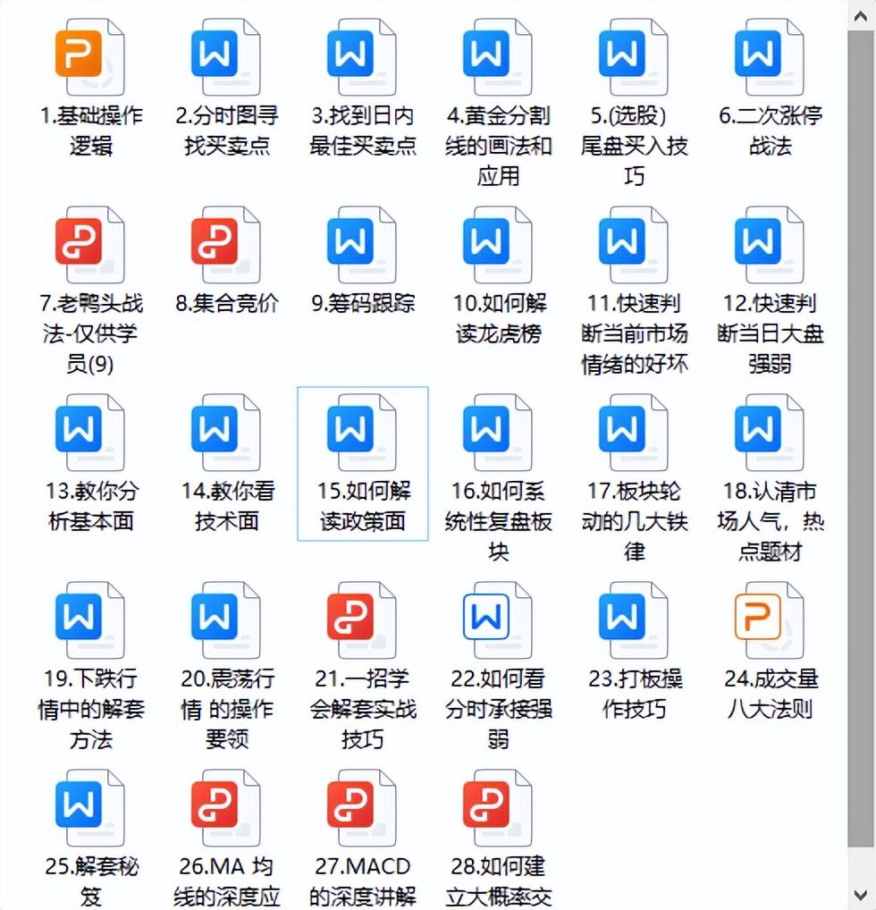Click the icon for 5.(选股)尾盘买入技巧
The image size is (876, 910).
(x=634, y=57)
